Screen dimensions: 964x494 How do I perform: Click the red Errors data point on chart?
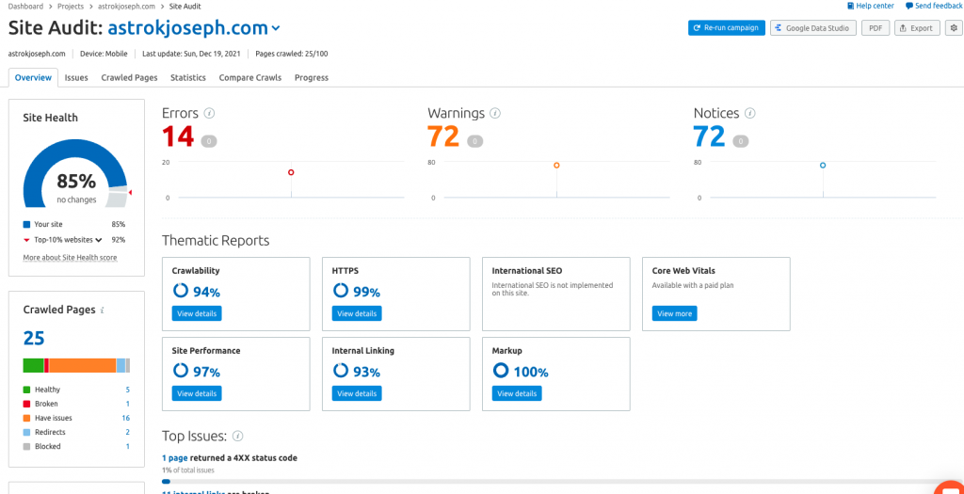tap(291, 172)
